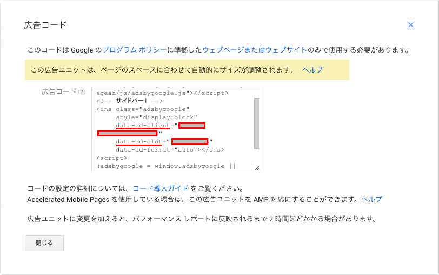
Task: Click the yellow auto-size notice banner text
Action: [x=162, y=70]
